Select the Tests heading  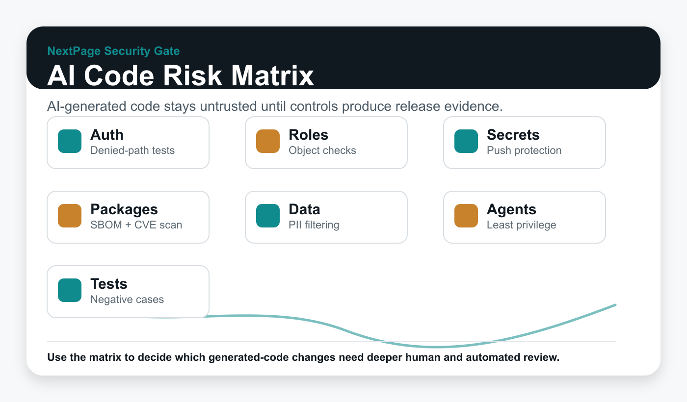click(x=109, y=284)
